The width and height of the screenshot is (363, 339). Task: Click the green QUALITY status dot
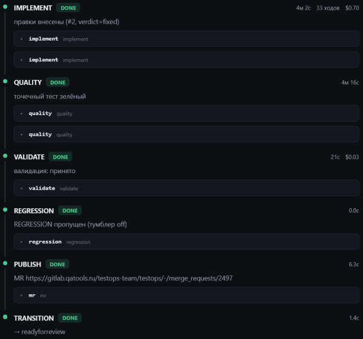(5, 81)
